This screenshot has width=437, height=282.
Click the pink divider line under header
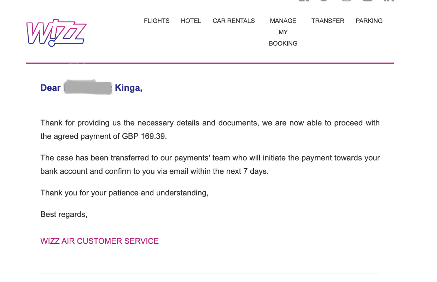(210, 63)
